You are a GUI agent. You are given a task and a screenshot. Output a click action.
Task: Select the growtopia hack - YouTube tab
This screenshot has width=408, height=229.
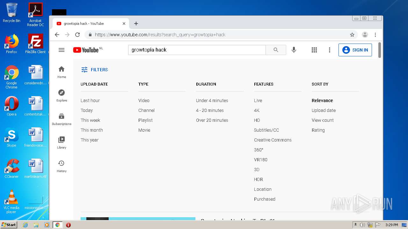click(91, 24)
